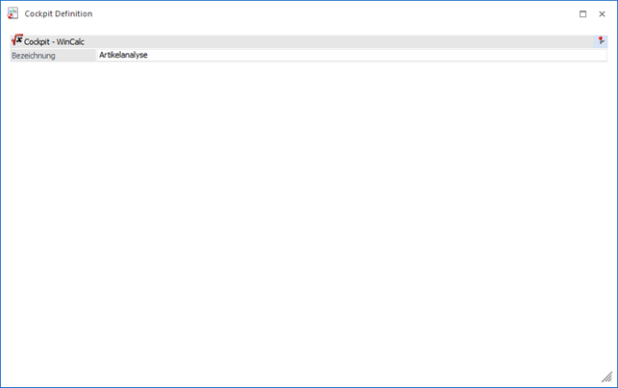Click the 'Cockpit Definition' title text
618x388 pixels.
click(x=58, y=13)
